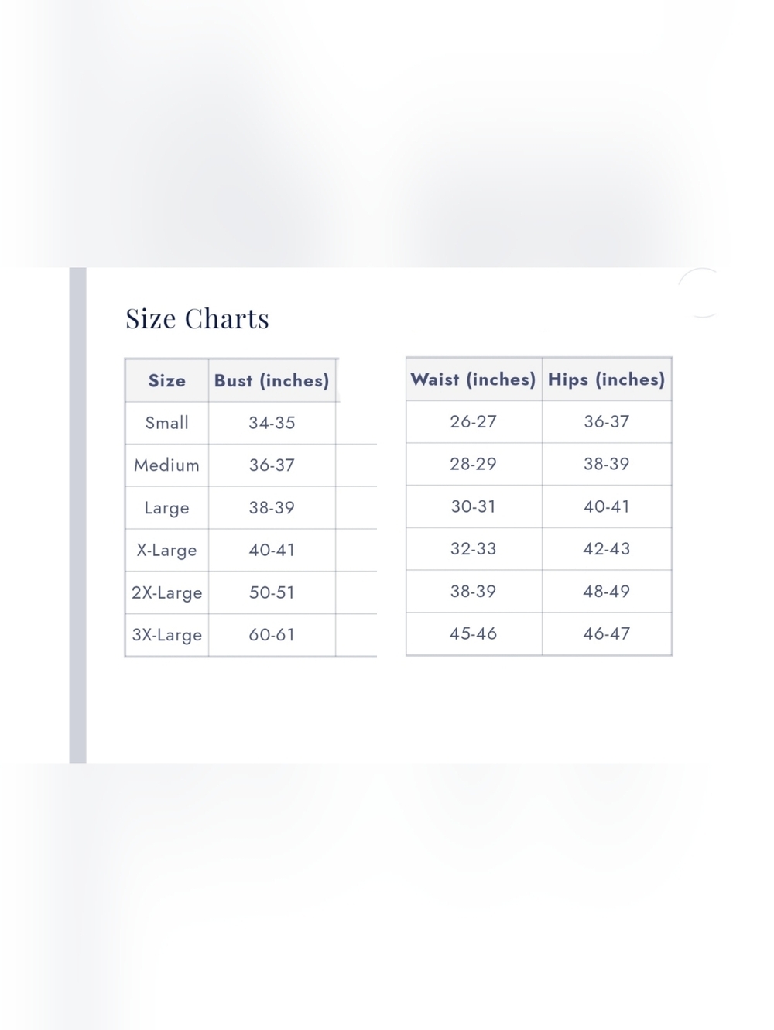Click the round button at top right
The height and width of the screenshot is (1030, 774).
point(702,293)
